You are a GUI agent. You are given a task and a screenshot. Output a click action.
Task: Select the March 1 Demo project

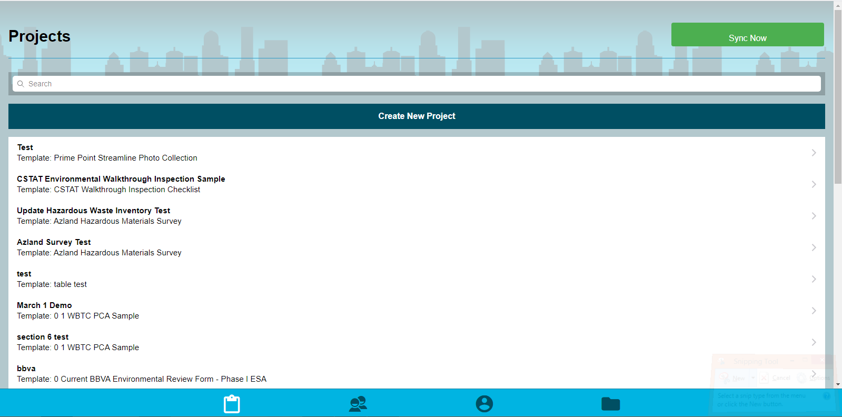pos(44,305)
